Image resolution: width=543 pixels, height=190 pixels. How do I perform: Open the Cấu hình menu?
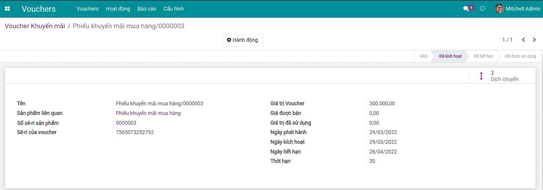pyautogui.click(x=174, y=9)
